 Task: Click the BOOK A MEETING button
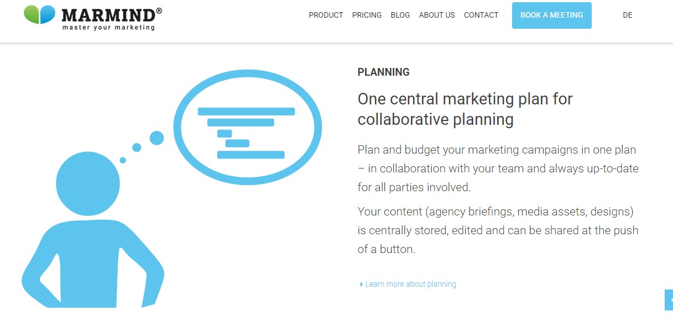coord(552,15)
